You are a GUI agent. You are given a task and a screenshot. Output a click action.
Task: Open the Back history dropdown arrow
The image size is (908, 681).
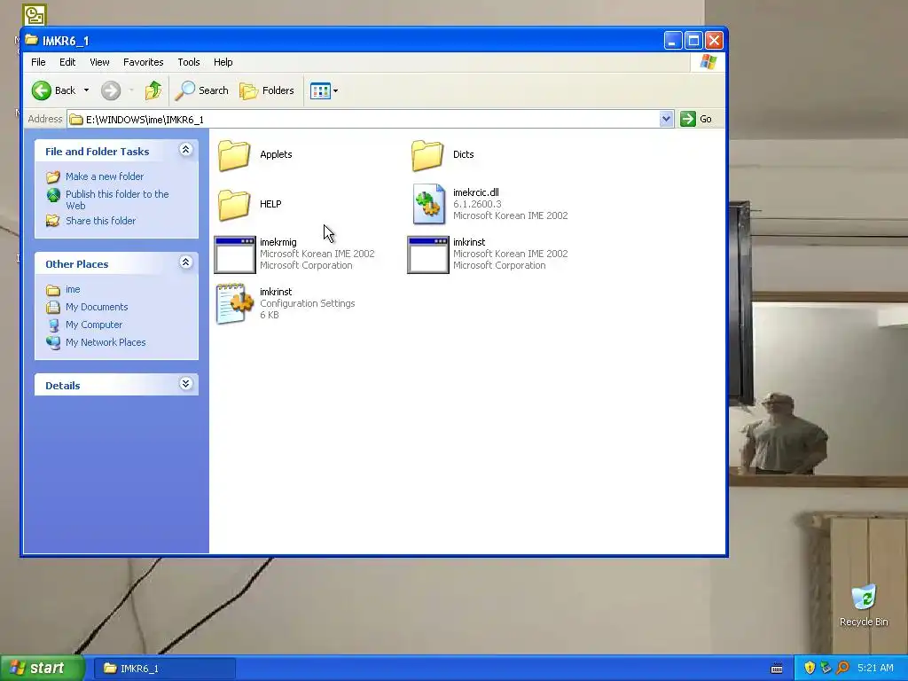(x=86, y=90)
